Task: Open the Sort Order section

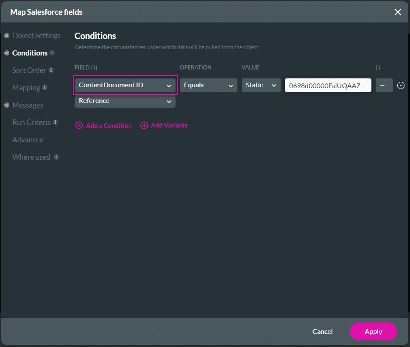Action: pos(29,70)
